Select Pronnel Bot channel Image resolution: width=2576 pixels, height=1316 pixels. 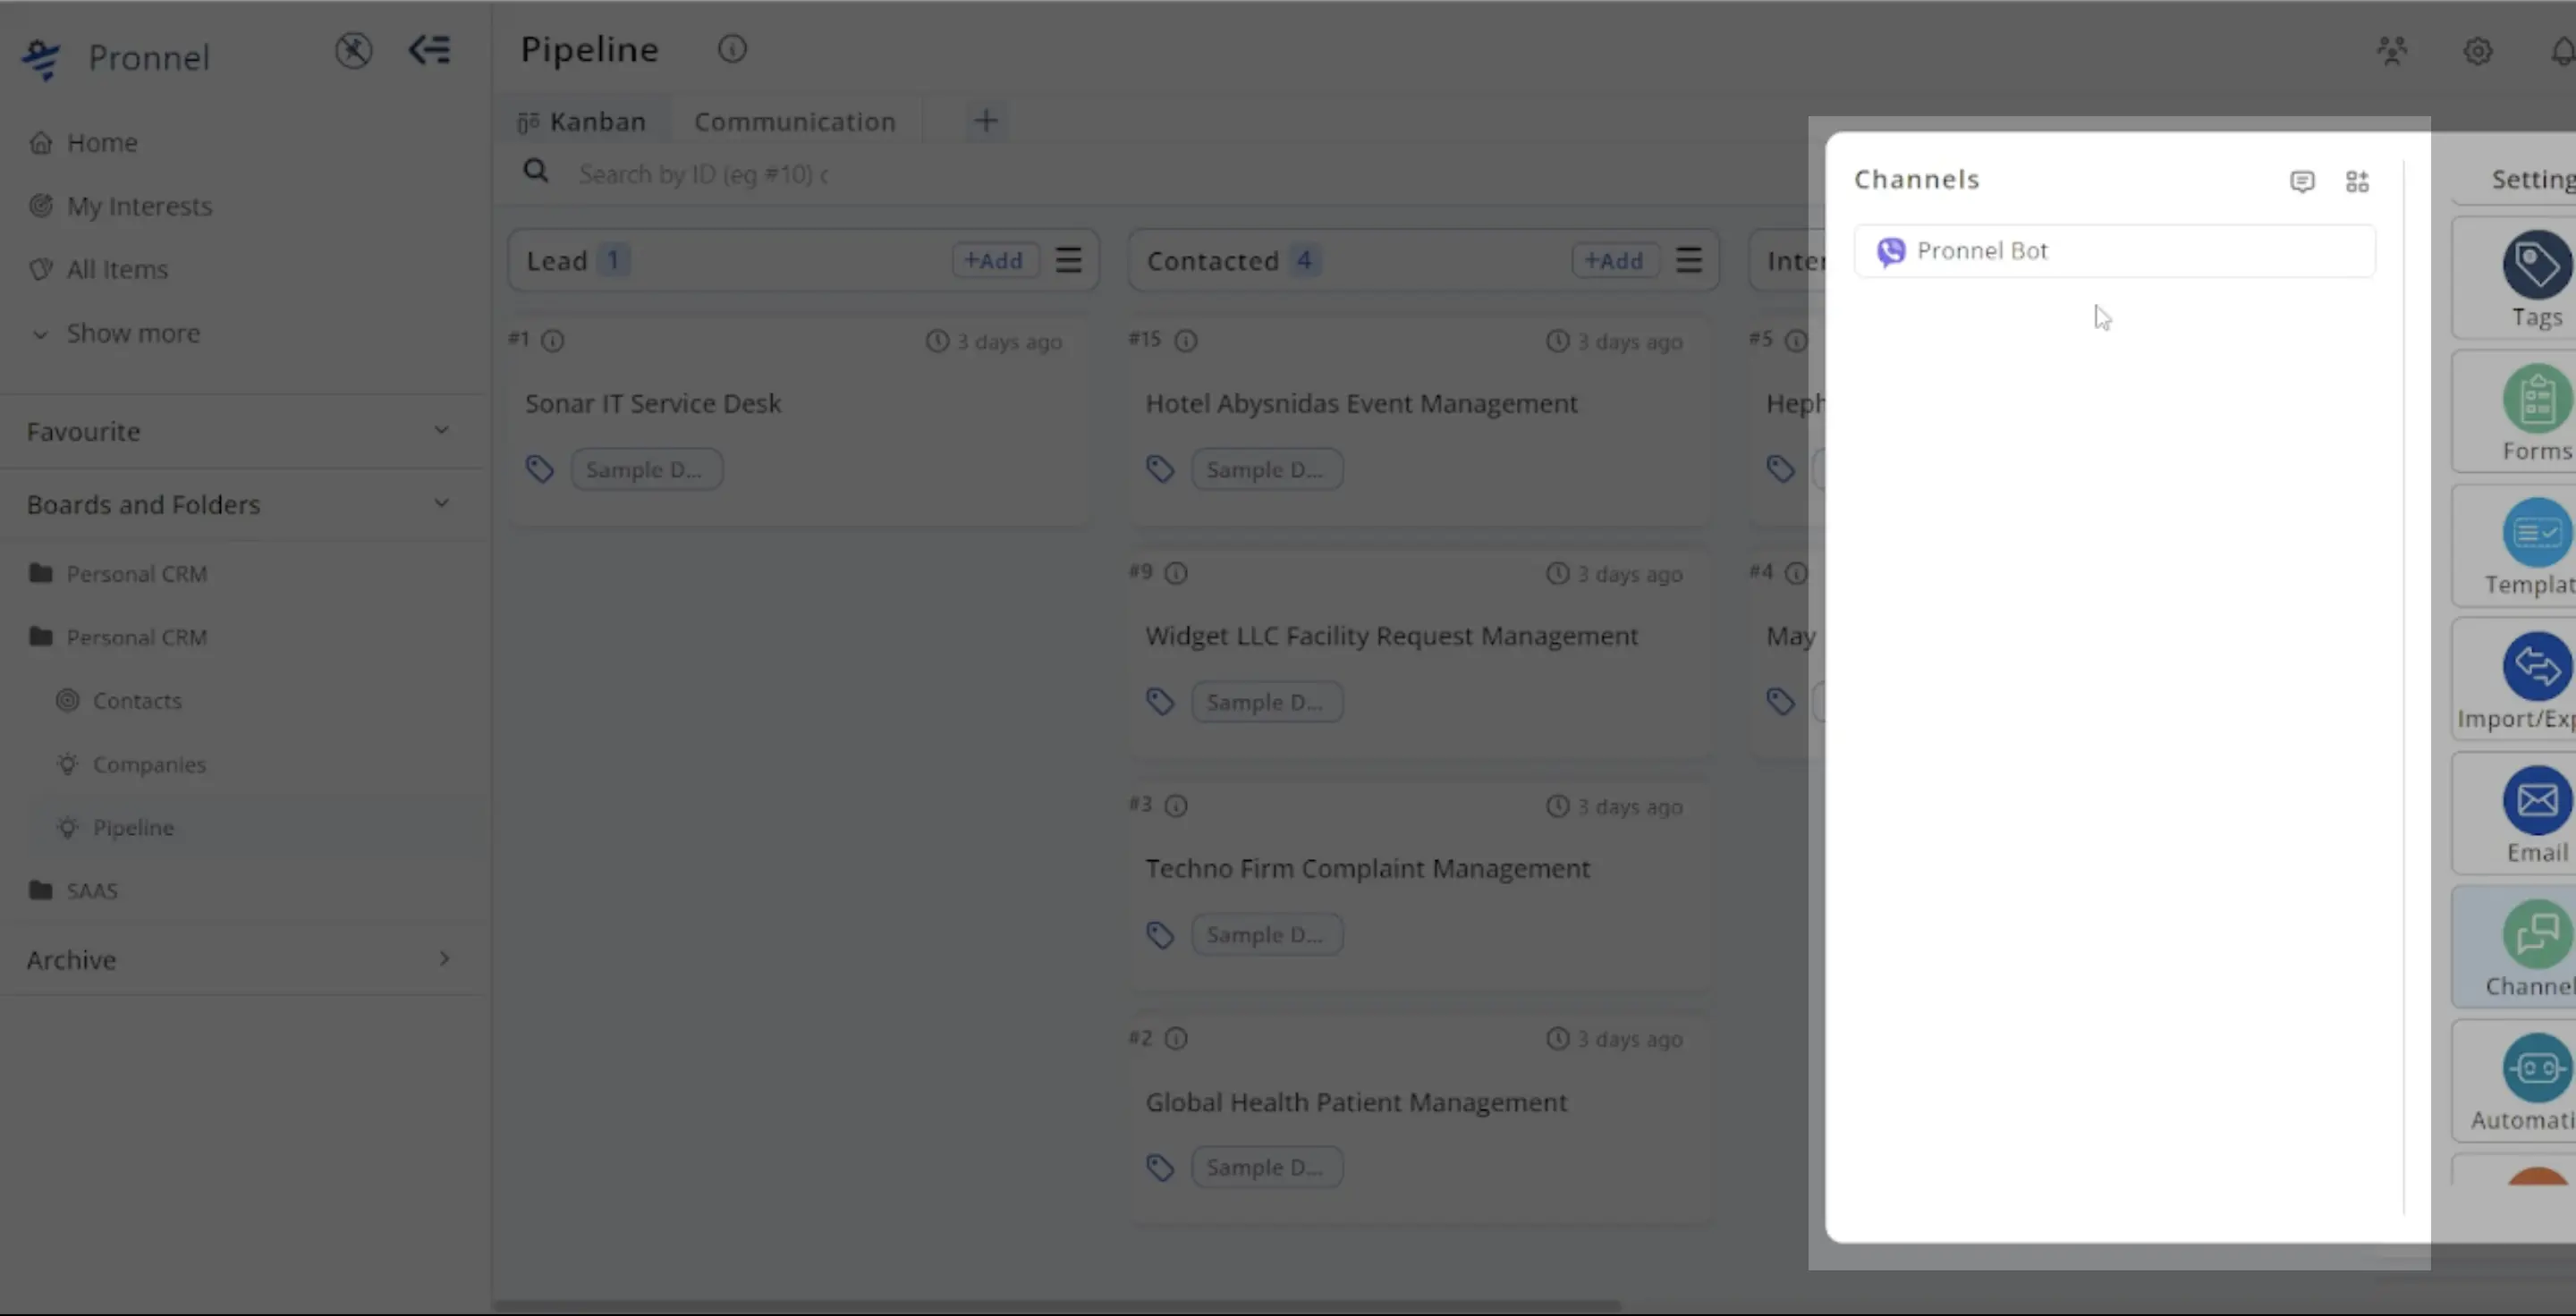pos(2114,252)
